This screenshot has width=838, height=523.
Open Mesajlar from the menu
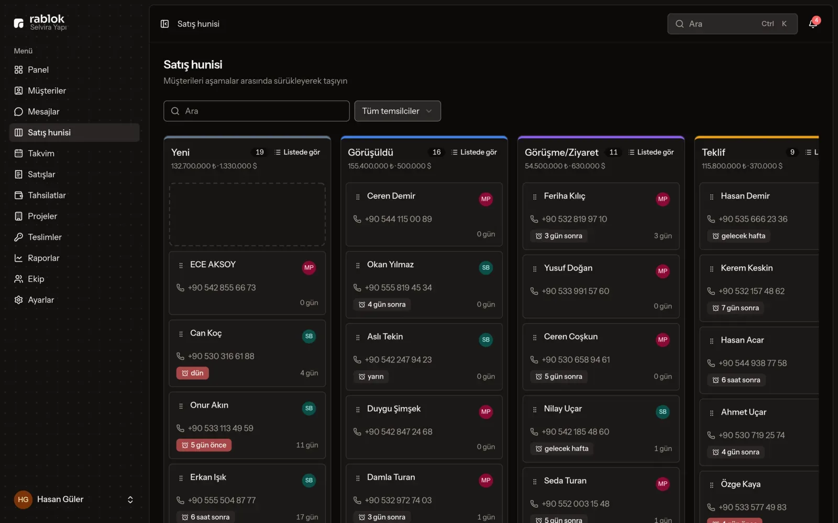[74, 111]
